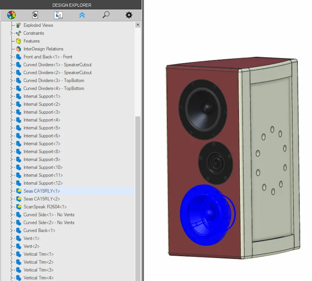Image resolution: width=312 pixels, height=281 pixels.
Task: Click the Curved Dividers<3> part icon
Action: click(x=19, y=81)
